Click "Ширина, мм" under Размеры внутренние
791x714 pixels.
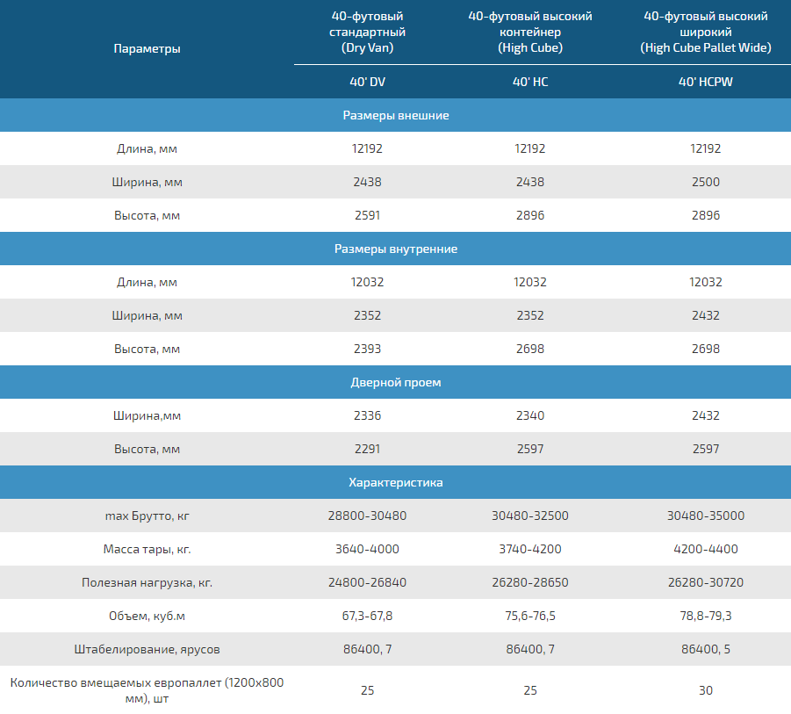pos(147,315)
